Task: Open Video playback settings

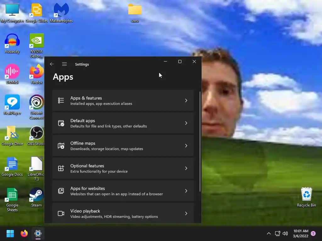Action: 123,213
